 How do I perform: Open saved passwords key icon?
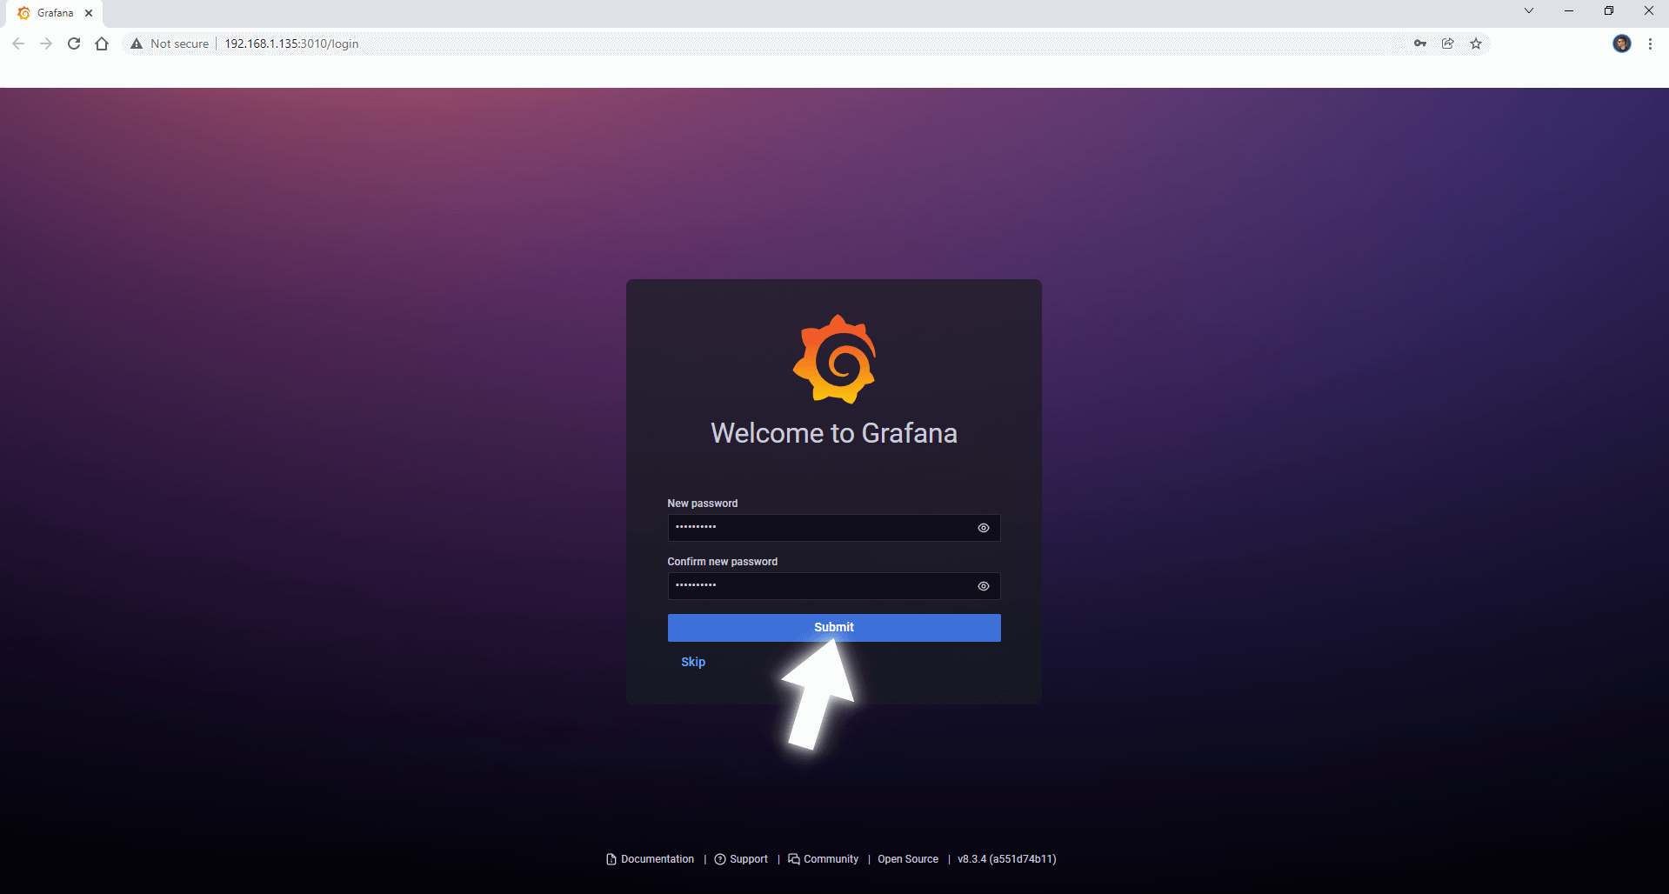[x=1420, y=43]
